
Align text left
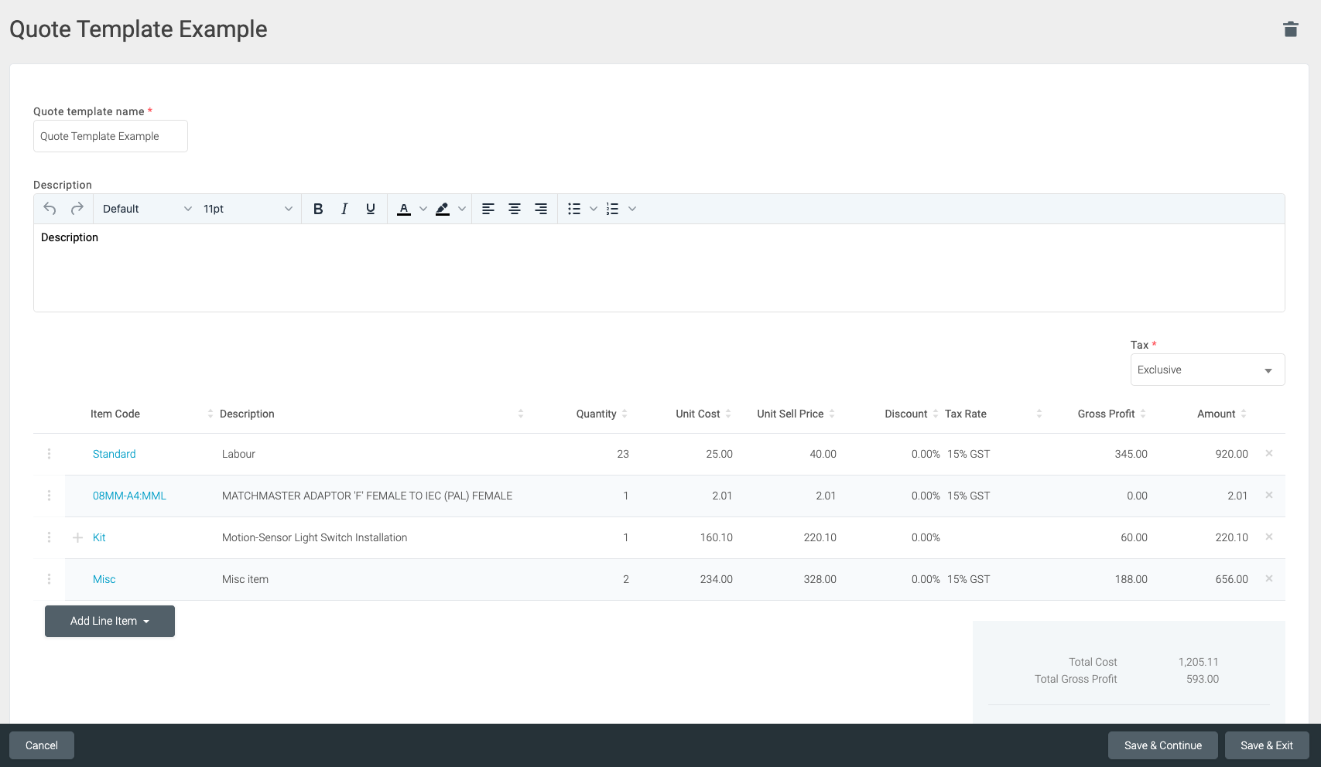pyautogui.click(x=488, y=209)
